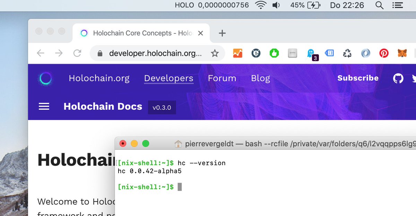Click the green thumbs-up extension icon
The height and width of the screenshot is (216, 416).
pyautogui.click(x=274, y=53)
